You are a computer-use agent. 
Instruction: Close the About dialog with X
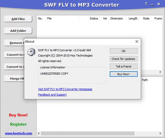pos(137,42)
